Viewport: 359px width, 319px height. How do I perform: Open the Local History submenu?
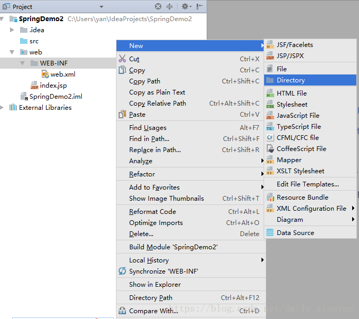pos(191,260)
